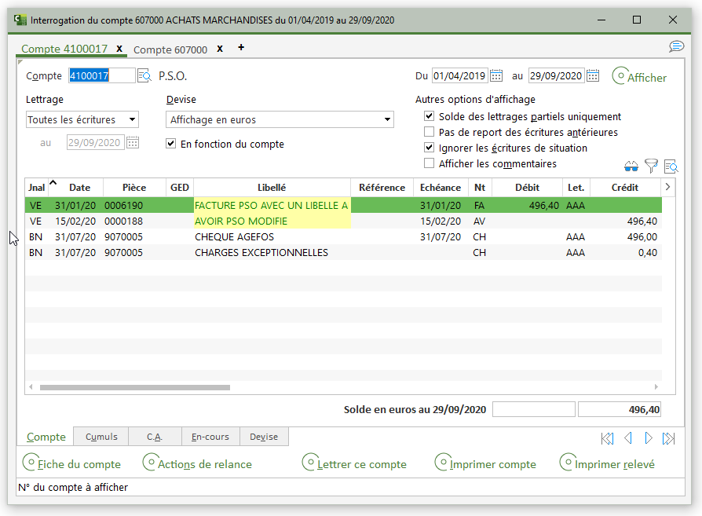Image resolution: width=702 pixels, height=516 pixels.
Task: Open the filter funnel icon
Action: coord(651,167)
